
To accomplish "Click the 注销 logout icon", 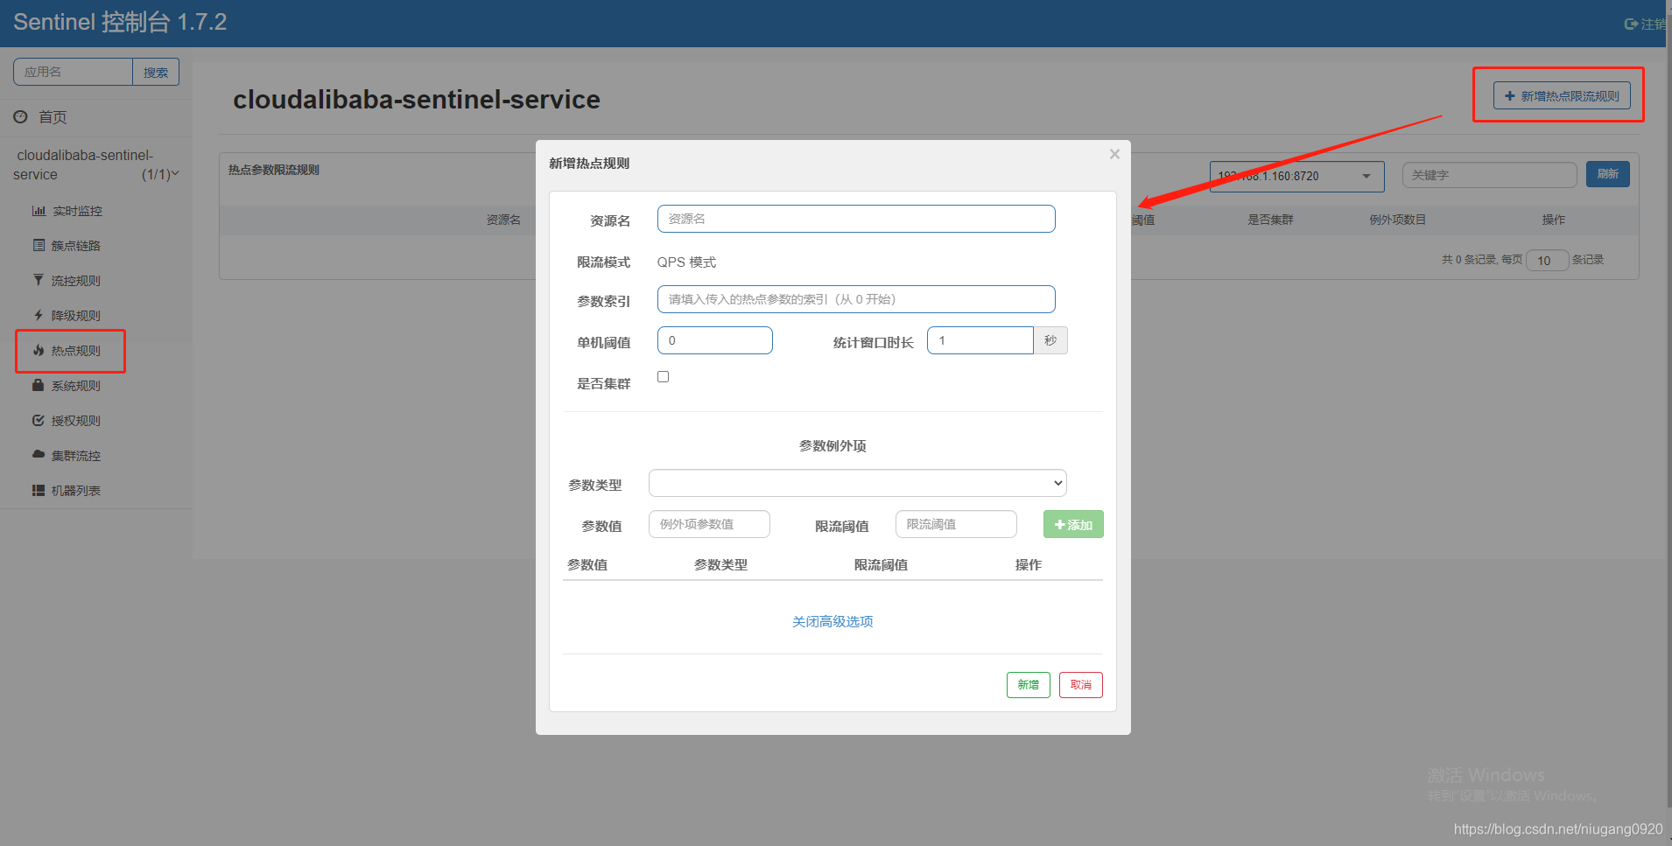I will (1631, 24).
